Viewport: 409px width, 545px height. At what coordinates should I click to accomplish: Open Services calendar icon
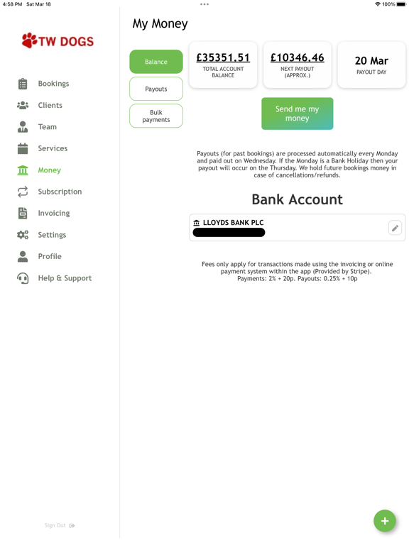click(23, 148)
